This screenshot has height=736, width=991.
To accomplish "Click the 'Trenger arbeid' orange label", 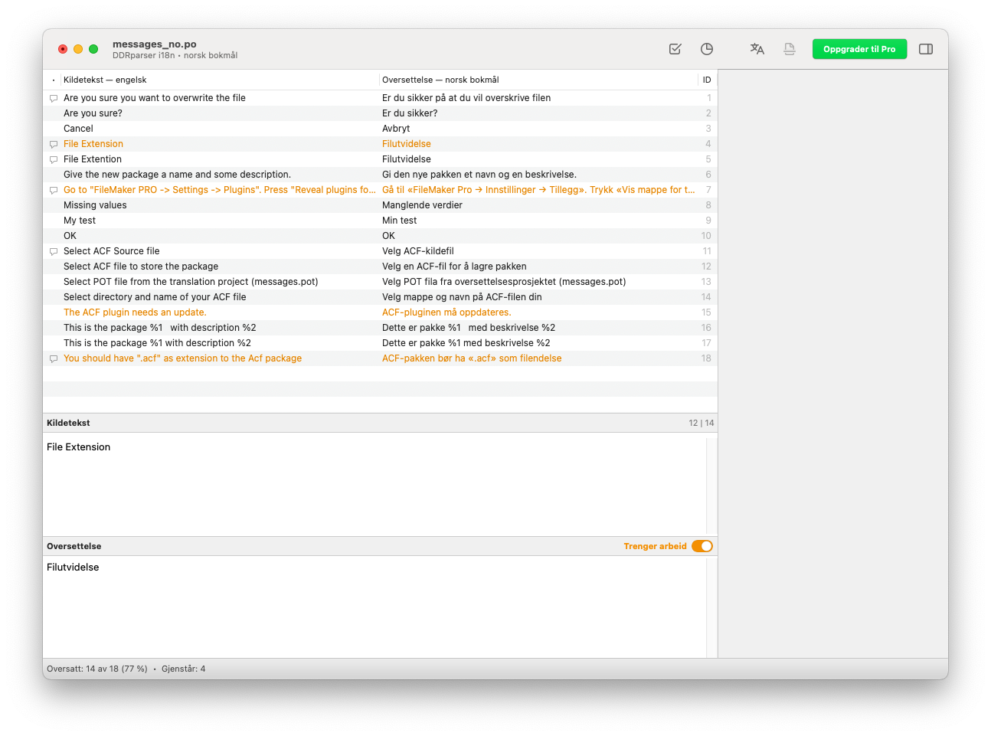I will [655, 546].
